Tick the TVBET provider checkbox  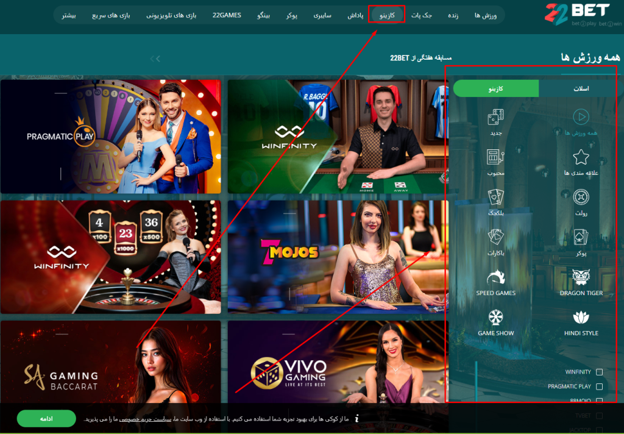pos(600,415)
